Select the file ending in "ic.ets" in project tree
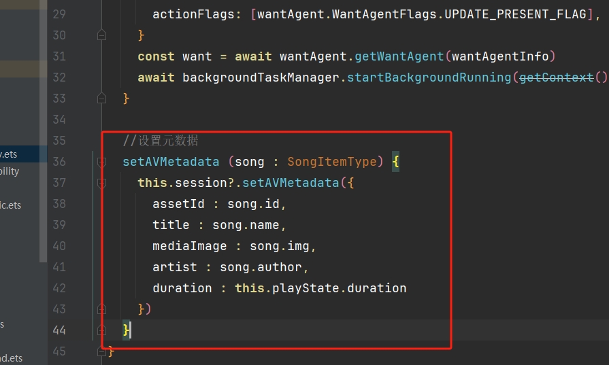 (x=11, y=205)
